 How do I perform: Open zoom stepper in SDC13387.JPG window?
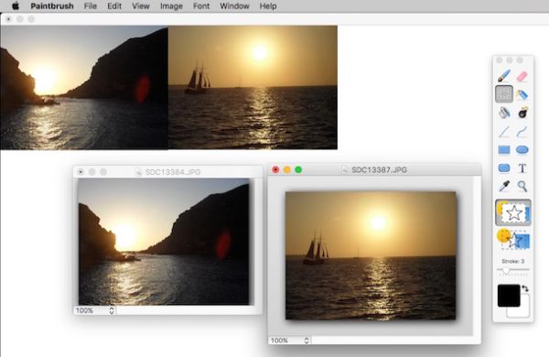coord(307,341)
